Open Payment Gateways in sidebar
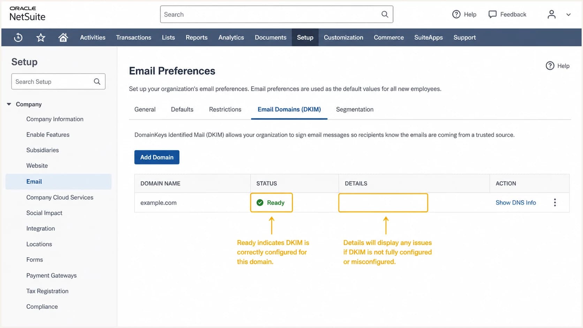The height and width of the screenshot is (328, 583). pos(51,275)
